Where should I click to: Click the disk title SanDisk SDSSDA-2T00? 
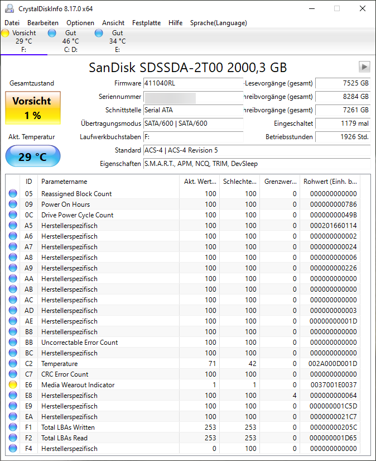[x=187, y=67]
